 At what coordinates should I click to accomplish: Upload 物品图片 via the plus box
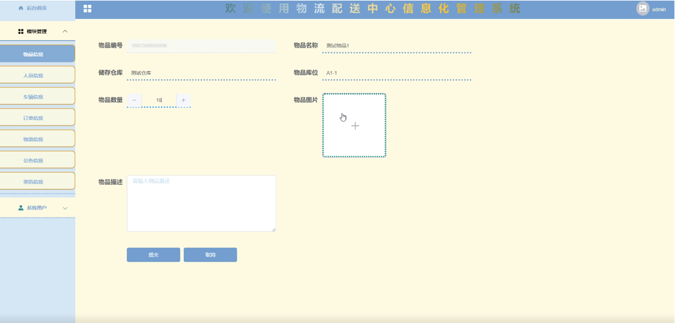click(x=354, y=125)
